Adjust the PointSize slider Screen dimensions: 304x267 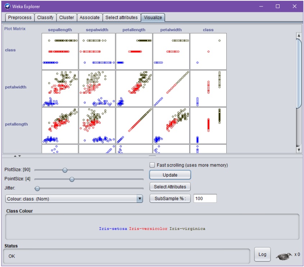click(72, 179)
